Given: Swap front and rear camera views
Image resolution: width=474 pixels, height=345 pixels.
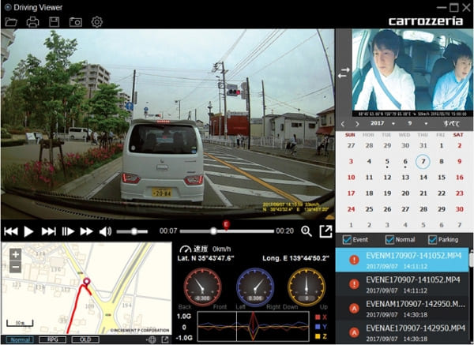Looking at the screenshot, I should (x=343, y=73).
